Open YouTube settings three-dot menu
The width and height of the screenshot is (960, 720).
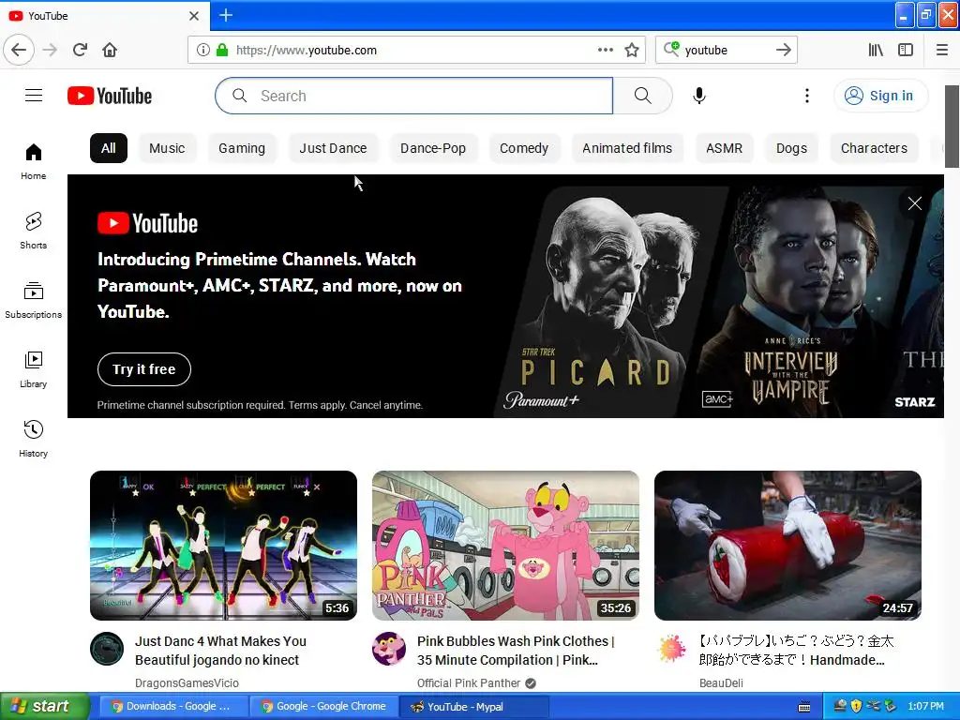(x=807, y=96)
